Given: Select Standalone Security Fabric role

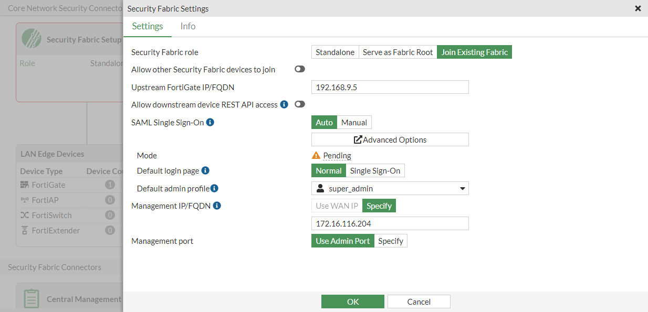Looking at the screenshot, I should (335, 52).
